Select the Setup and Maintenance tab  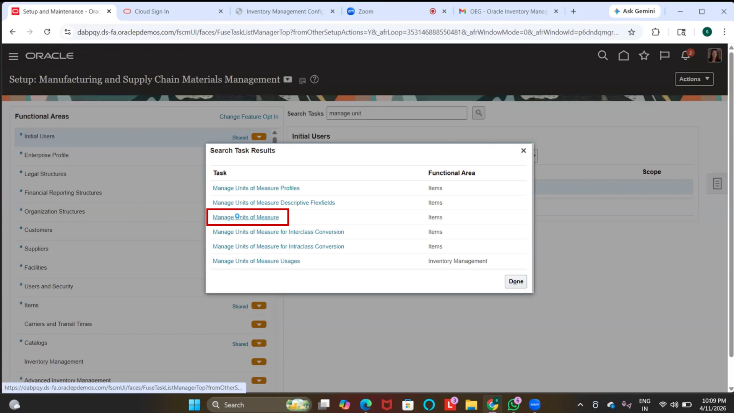tap(61, 11)
